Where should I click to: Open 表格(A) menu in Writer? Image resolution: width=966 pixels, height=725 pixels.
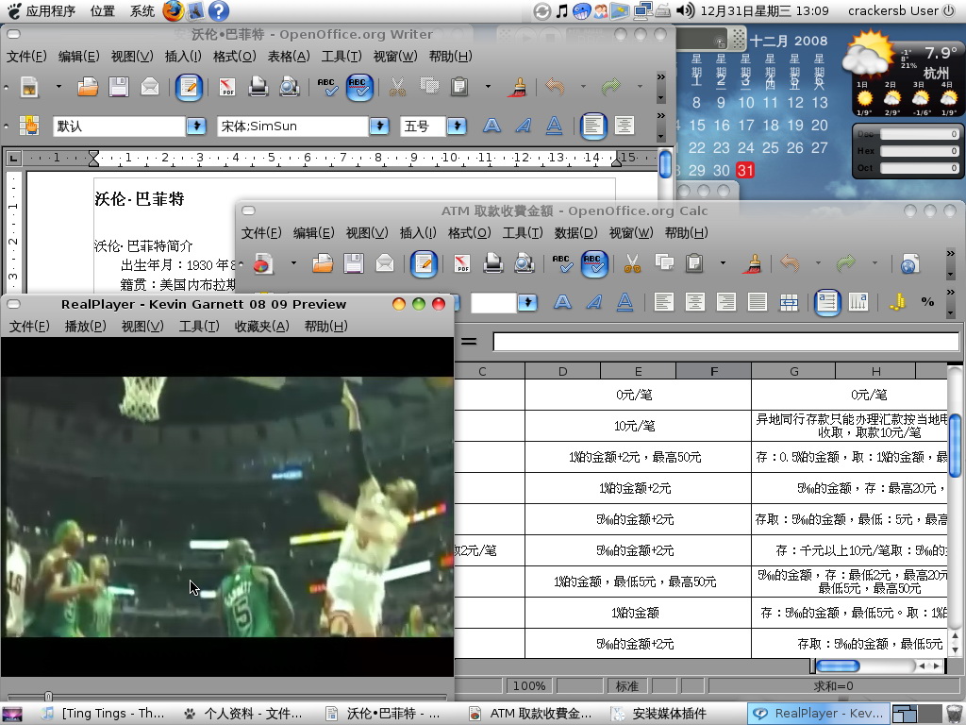click(x=289, y=56)
